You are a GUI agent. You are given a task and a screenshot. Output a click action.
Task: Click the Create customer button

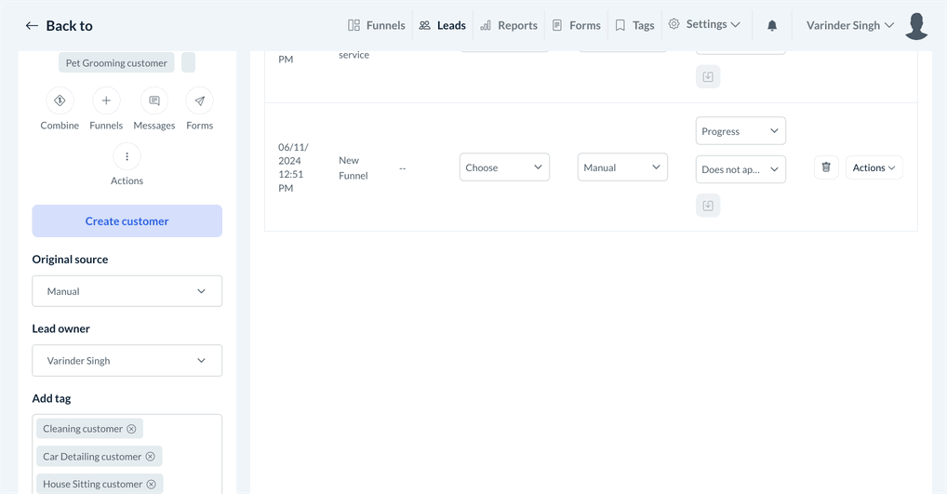[x=127, y=221]
